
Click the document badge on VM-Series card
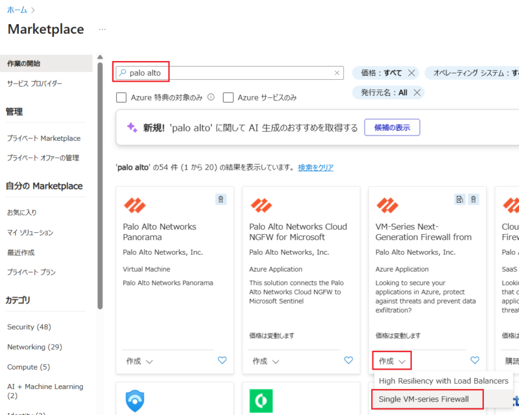[460, 199]
